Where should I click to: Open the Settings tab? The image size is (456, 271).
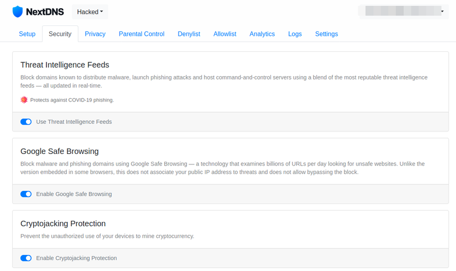coord(327,34)
